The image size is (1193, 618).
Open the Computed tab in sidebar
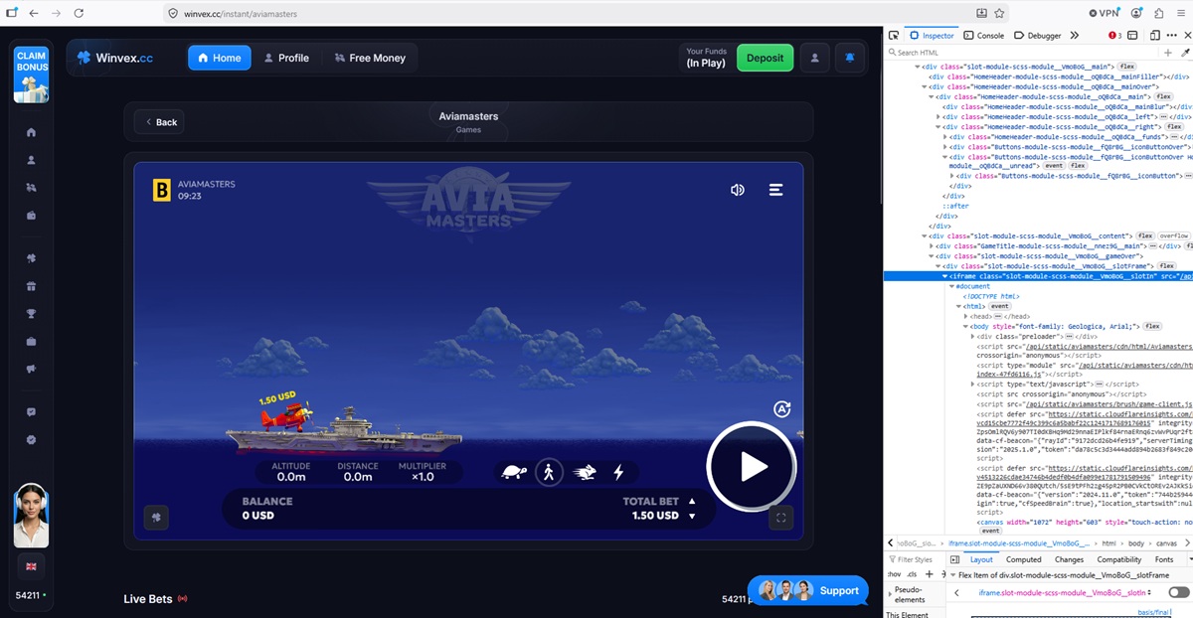pos(1024,559)
